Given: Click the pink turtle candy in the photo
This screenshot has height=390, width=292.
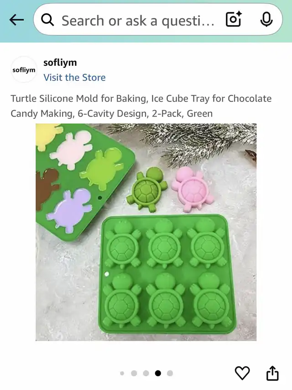Looking at the screenshot, I should pyautogui.click(x=193, y=189).
